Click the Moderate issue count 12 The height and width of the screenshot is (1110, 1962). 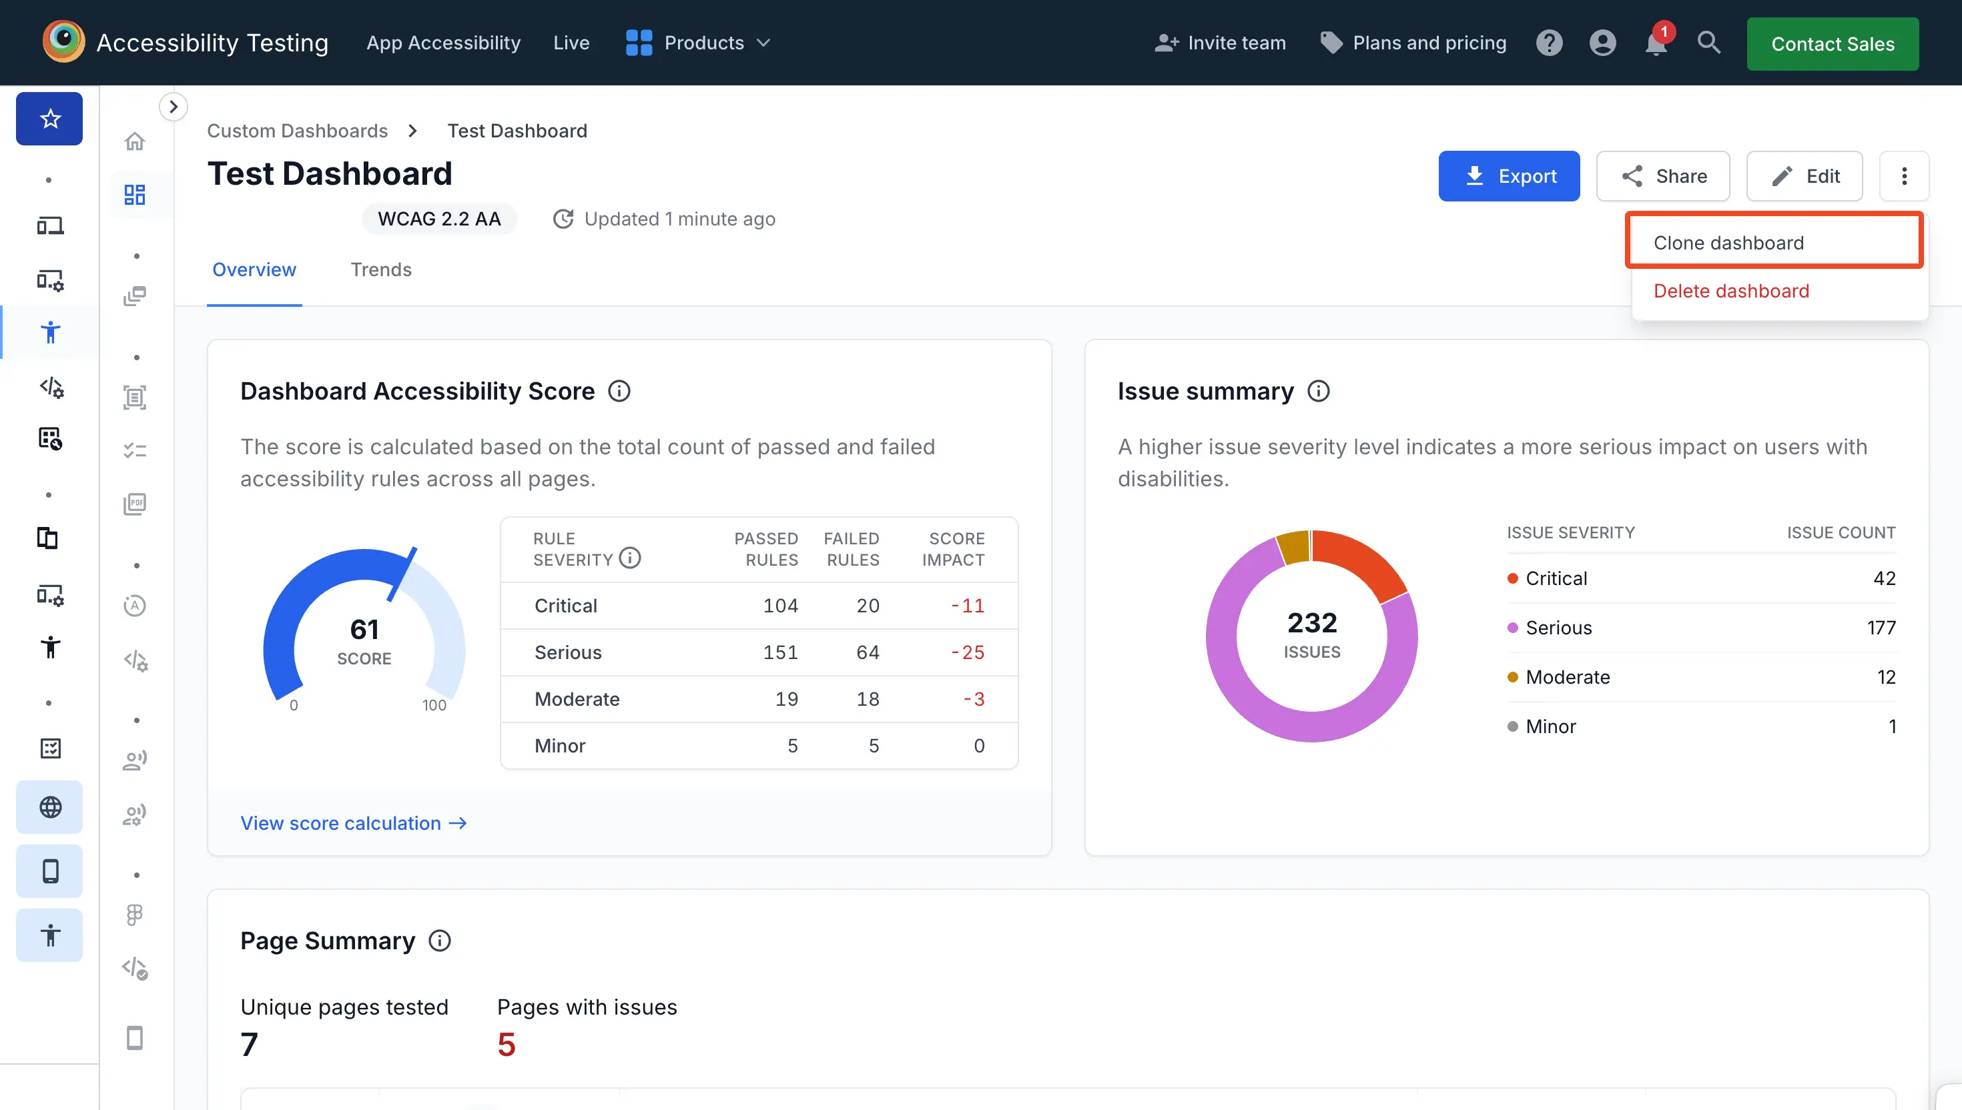[x=1886, y=677]
